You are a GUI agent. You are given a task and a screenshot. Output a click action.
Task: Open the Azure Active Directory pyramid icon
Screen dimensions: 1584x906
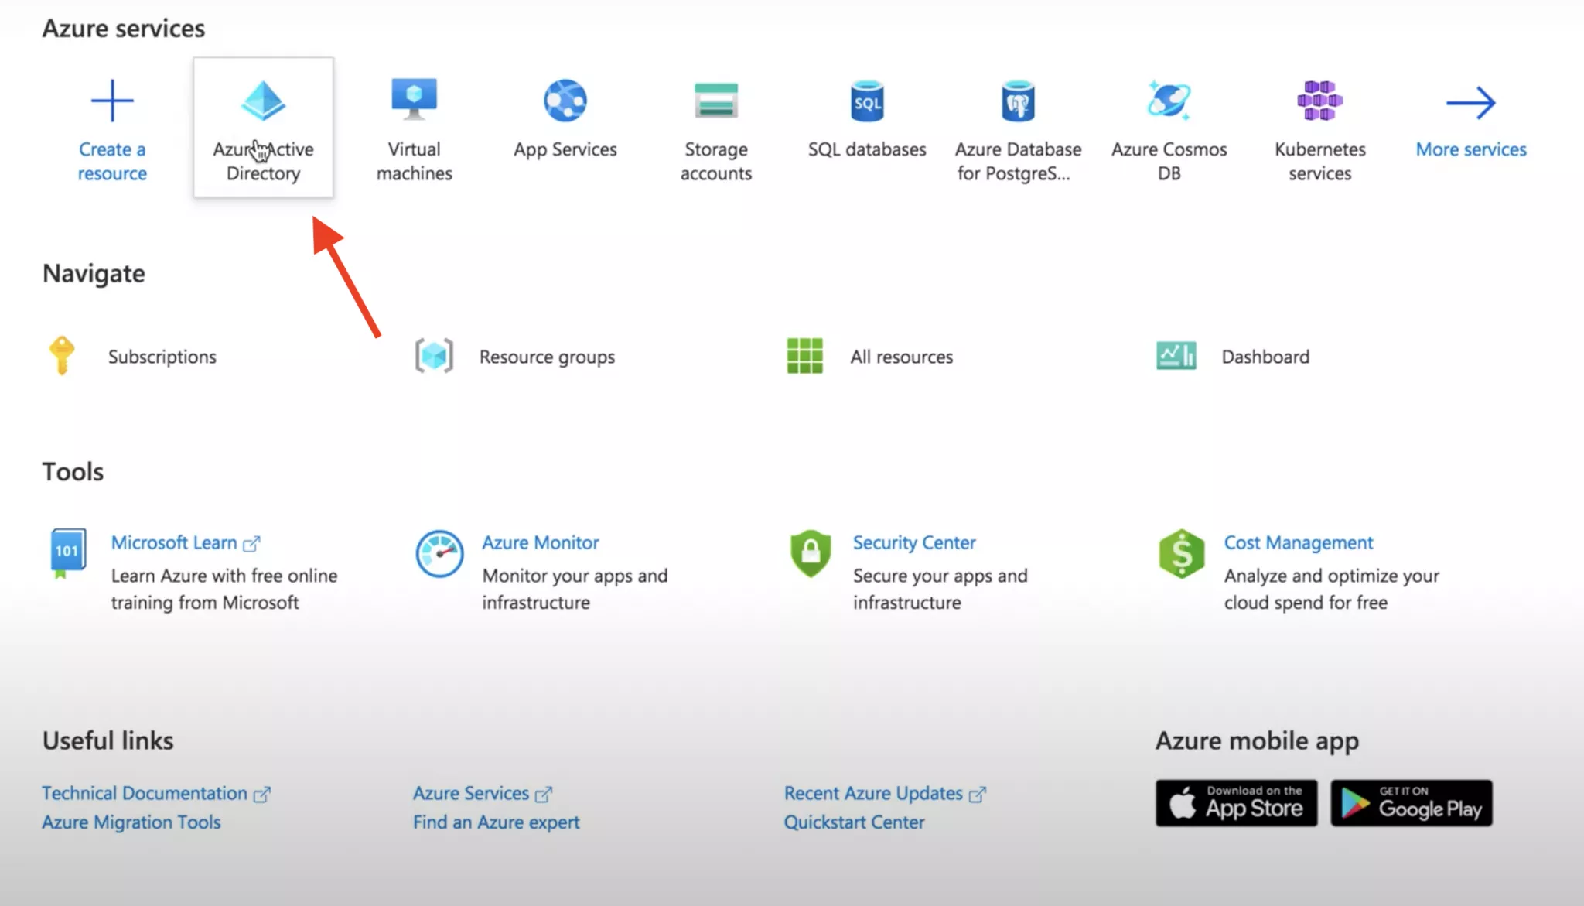pos(263,101)
